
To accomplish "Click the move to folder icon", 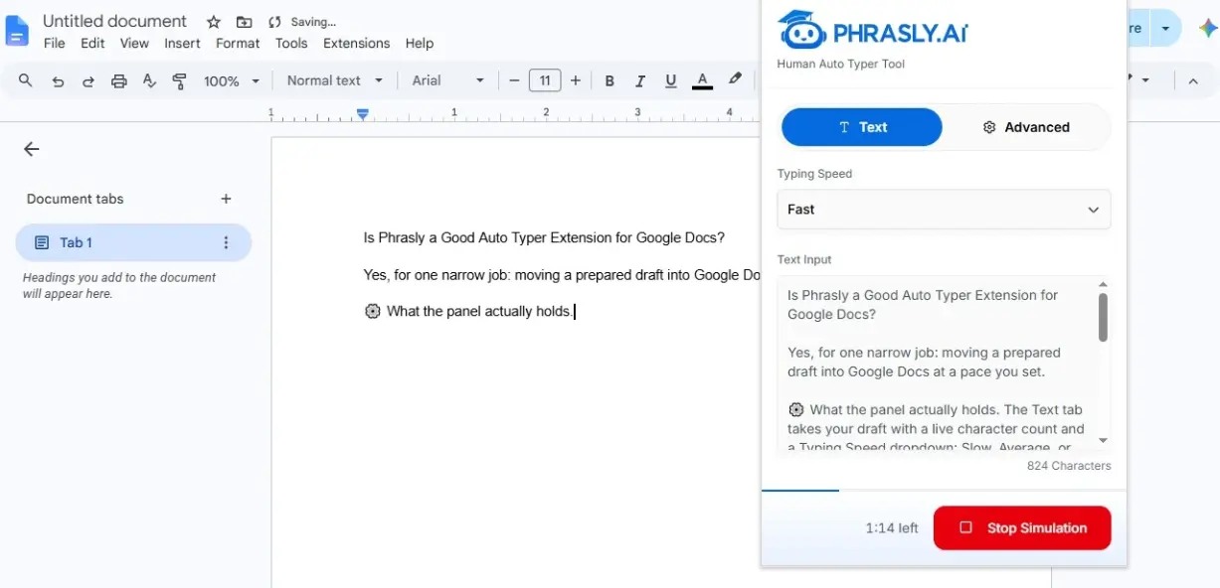I will point(244,22).
